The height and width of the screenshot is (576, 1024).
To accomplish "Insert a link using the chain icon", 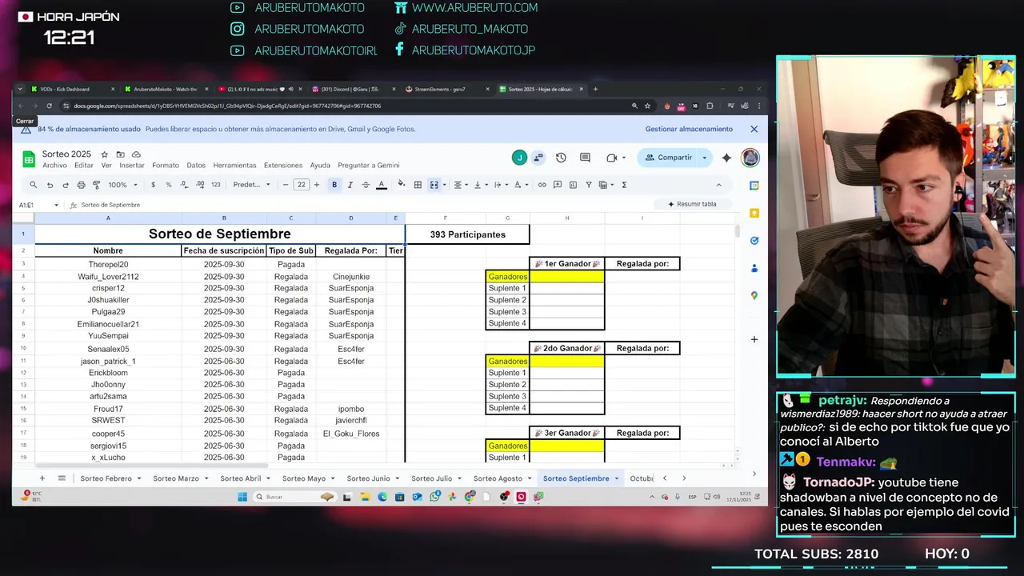I will (x=542, y=185).
